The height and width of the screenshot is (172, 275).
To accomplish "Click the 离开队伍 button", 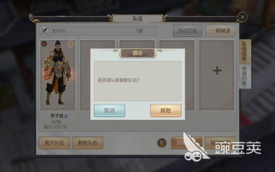I will point(54,143).
